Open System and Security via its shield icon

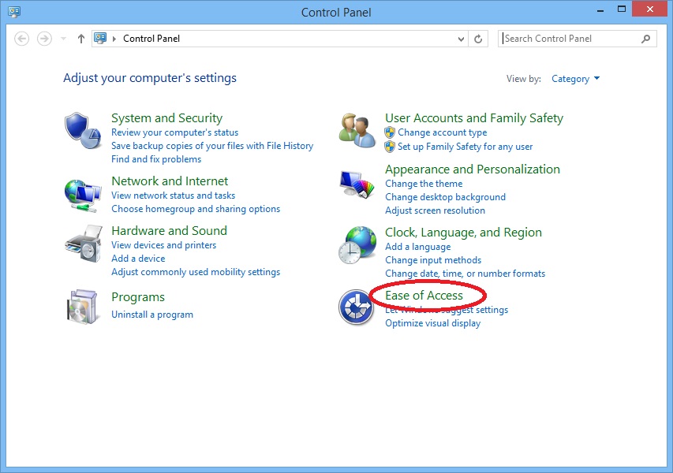coord(83,129)
